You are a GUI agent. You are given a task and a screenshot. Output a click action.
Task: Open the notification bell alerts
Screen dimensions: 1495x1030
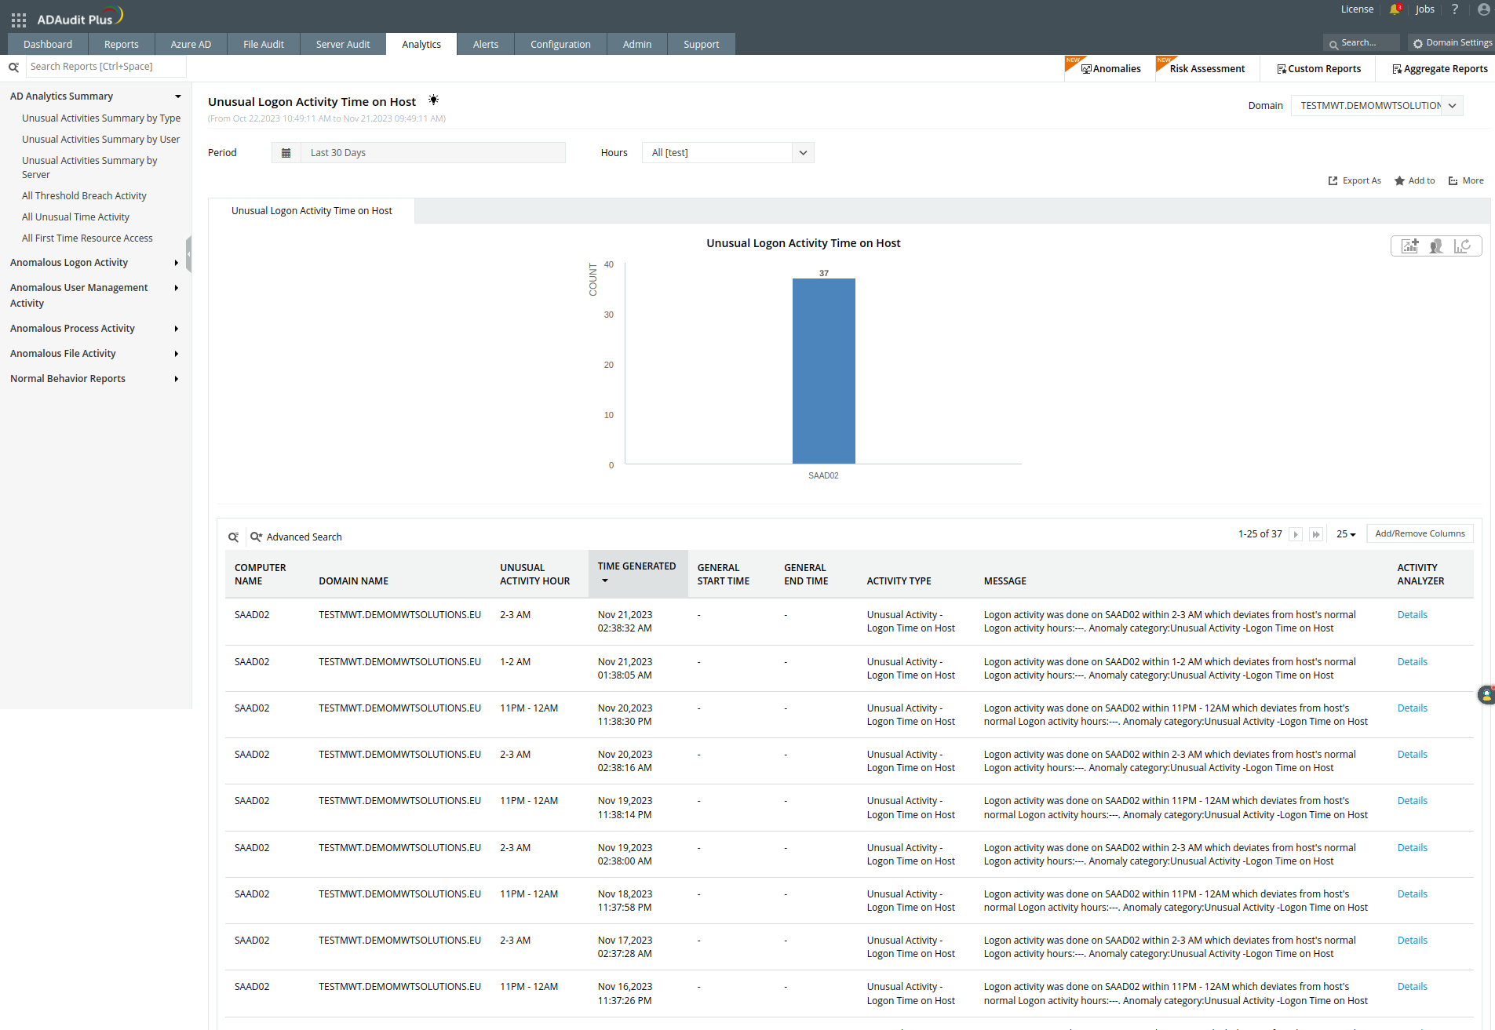[x=1395, y=9]
